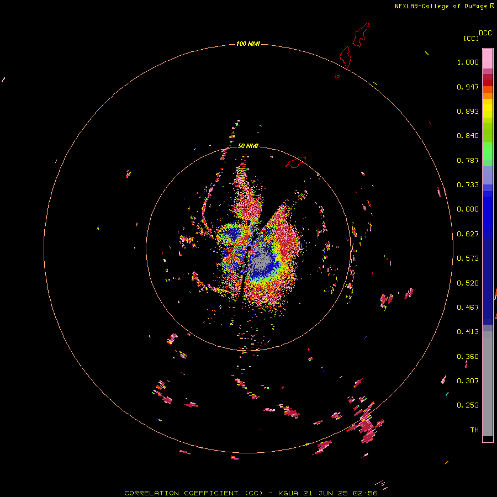Click the 0.893 color scale value
Screen dimensions: 497x497
[468, 111]
